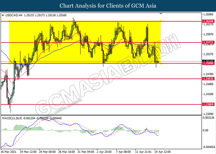Select the chart shift marker triangle at top
This screenshot has height=154, width=216.
(161, 14)
